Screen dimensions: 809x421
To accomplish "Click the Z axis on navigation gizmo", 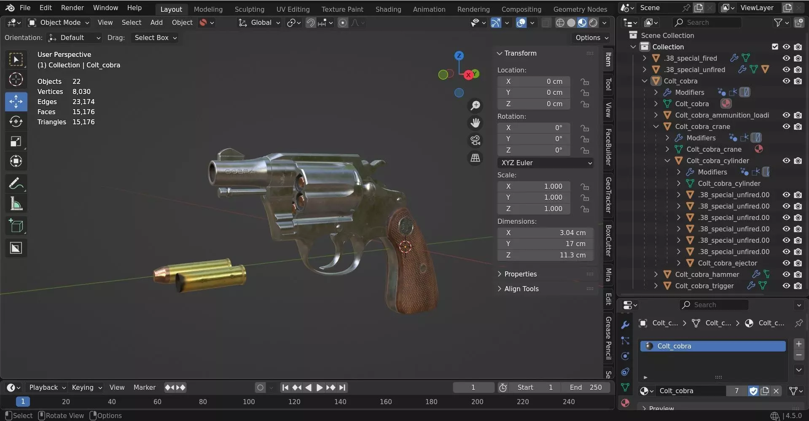I will click(x=459, y=56).
